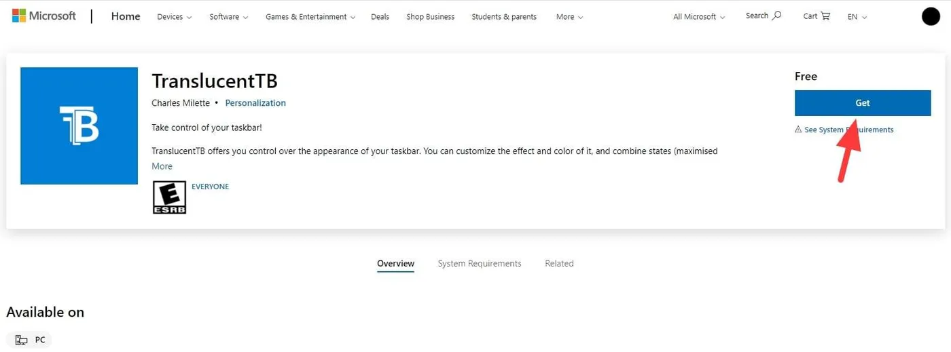Expand the Software dropdown menu
Screen dimensions: 951x352
[229, 17]
